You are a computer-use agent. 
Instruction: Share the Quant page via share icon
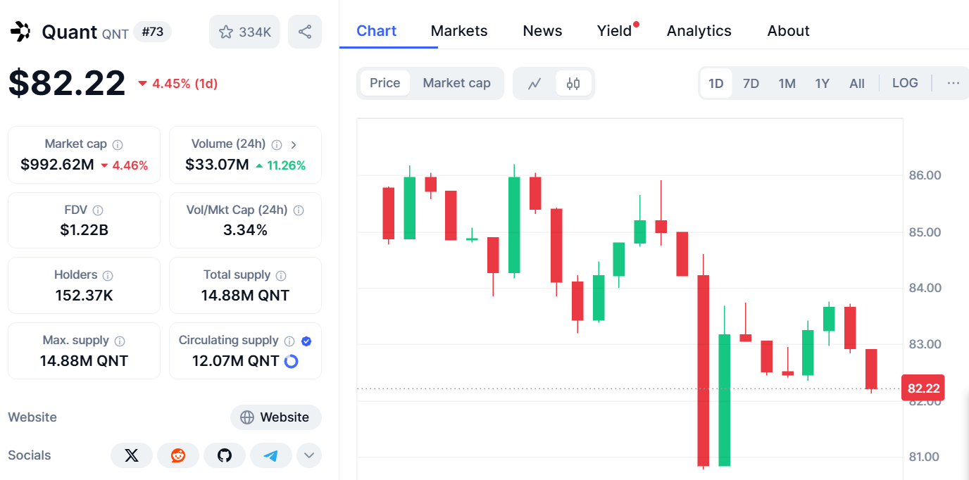(x=305, y=32)
